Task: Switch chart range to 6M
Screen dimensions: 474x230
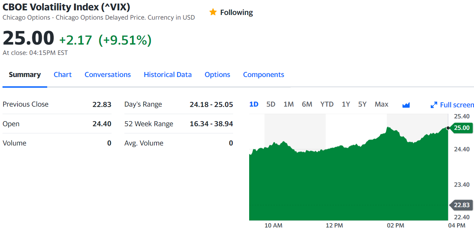Action: coord(307,104)
